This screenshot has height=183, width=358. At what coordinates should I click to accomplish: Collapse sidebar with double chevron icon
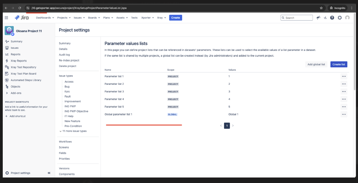pyautogui.click(x=49, y=173)
